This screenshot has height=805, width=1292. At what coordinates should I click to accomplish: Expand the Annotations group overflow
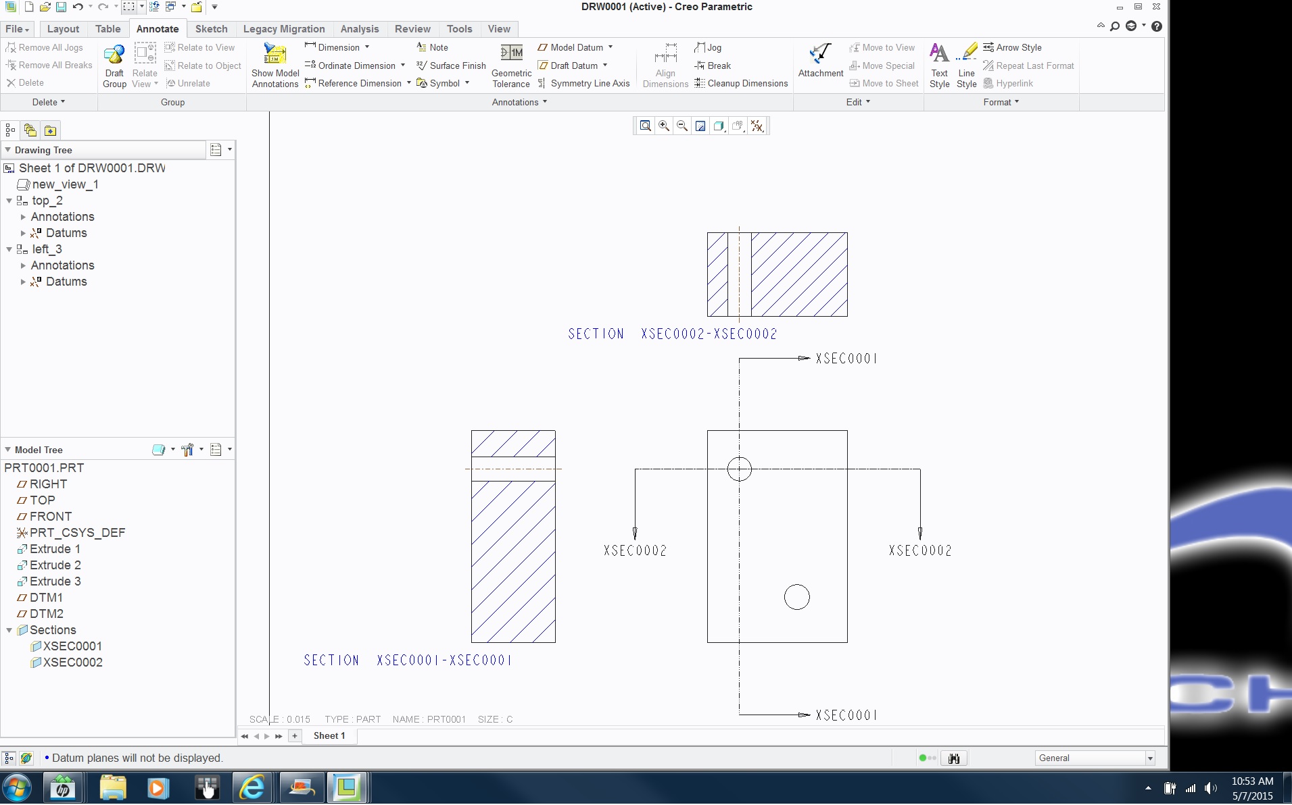pyautogui.click(x=519, y=102)
